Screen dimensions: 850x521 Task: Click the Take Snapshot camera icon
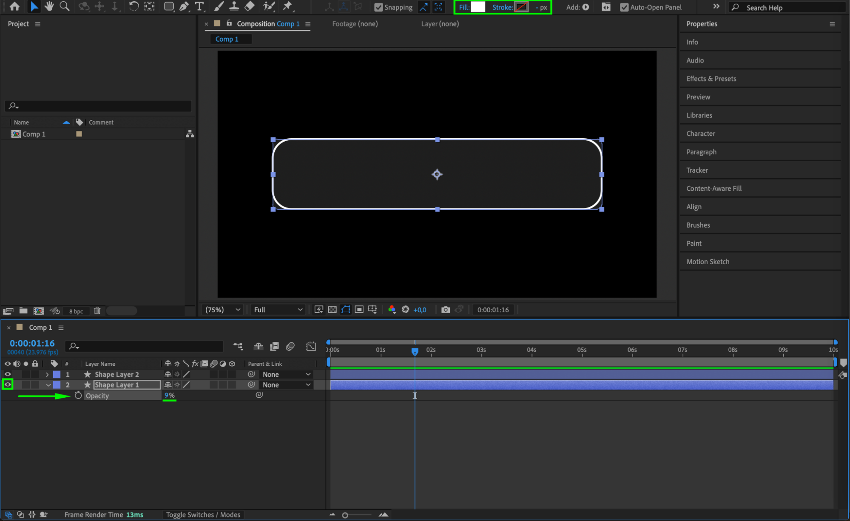click(445, 310)
